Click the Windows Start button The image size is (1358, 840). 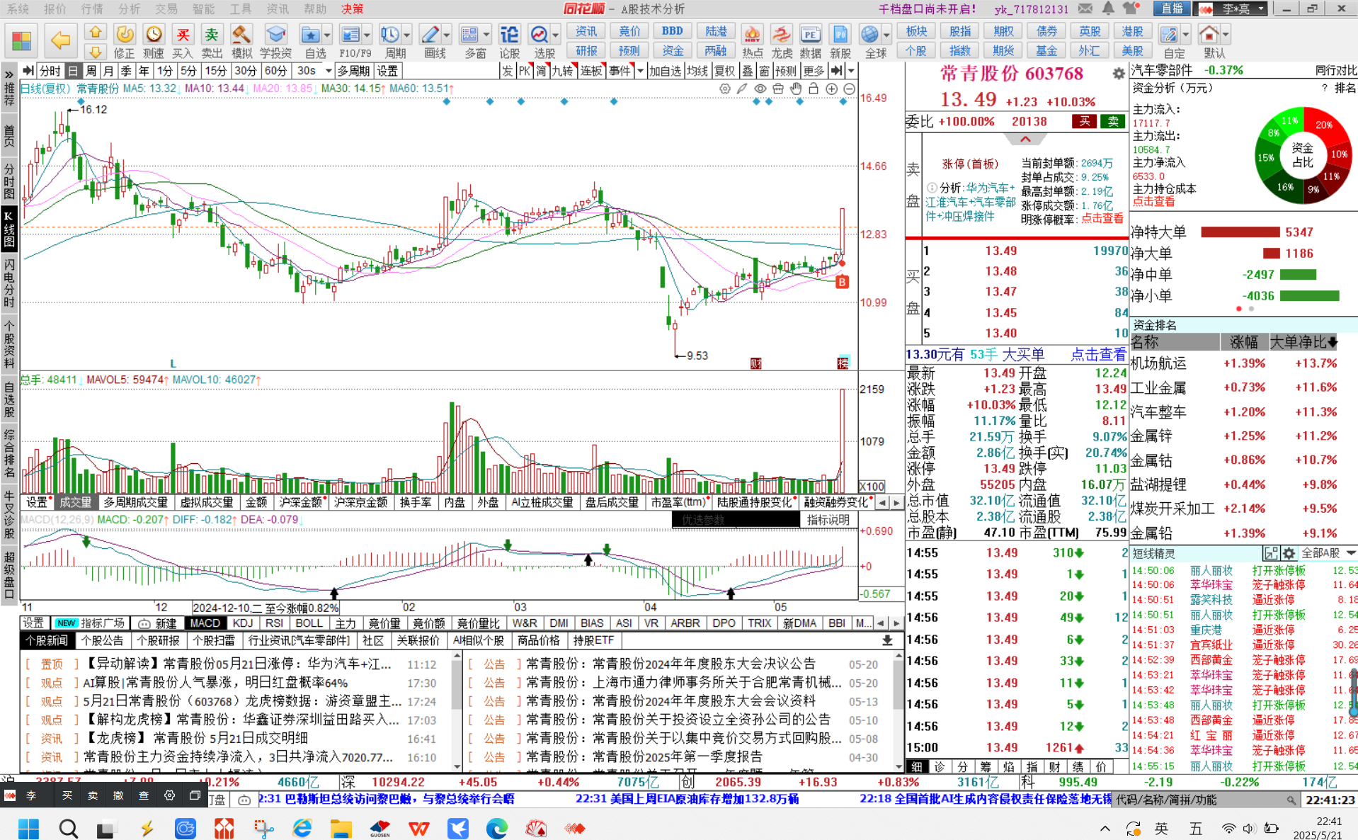(x=29, y=828)
